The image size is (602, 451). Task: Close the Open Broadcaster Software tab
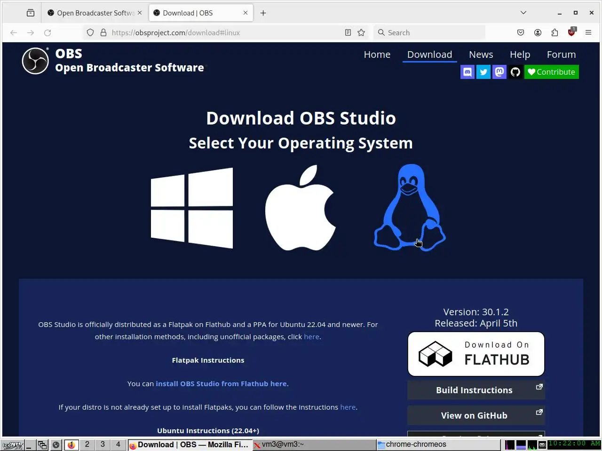[x=140, y=13]
